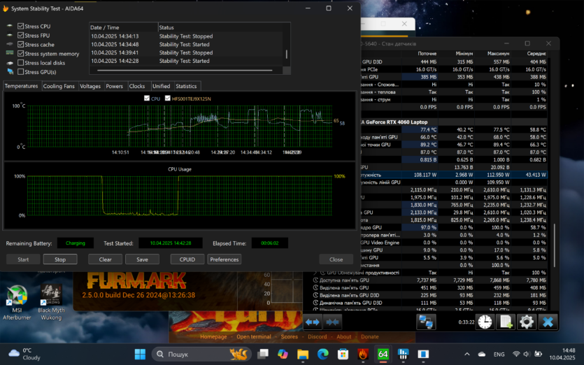Select the highlighted 108.117 W power row
584x365 pixels.
[x=454, y=175]
